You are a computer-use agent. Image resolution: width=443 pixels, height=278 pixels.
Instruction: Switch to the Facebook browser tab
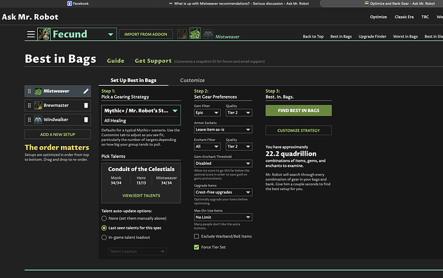click(x=78, y=3)
